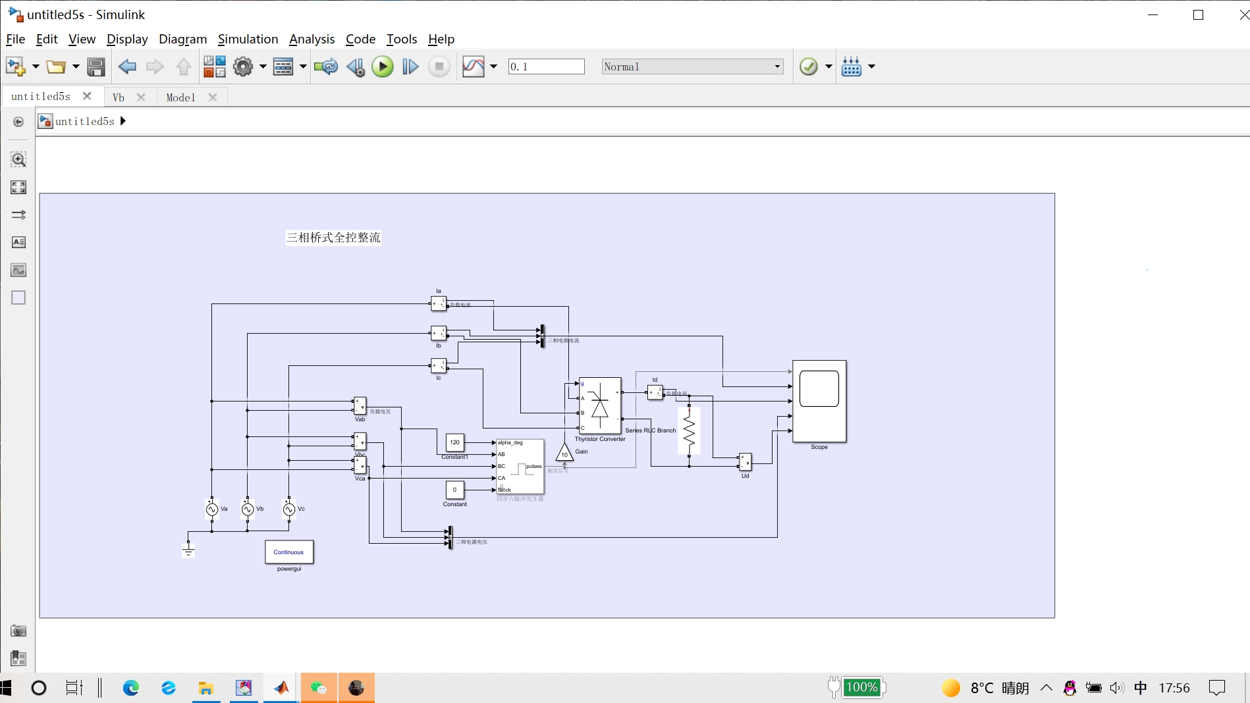Click the simulation stop time field
Screen dimensions: 1250x703
click(x=546, y=66)
